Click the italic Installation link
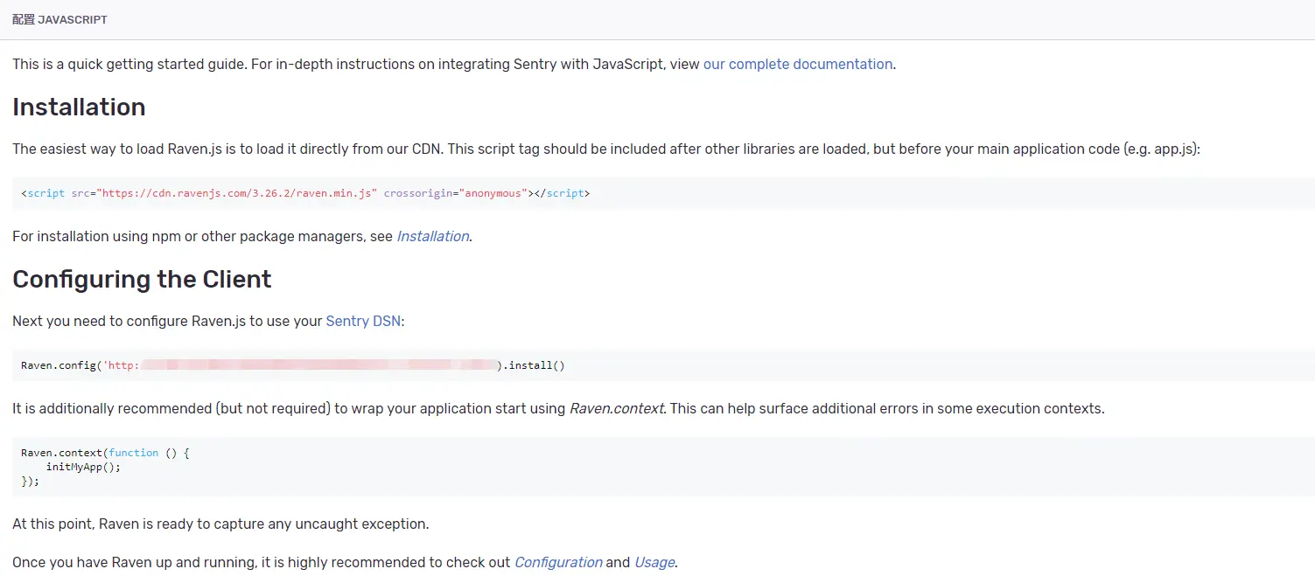This screenshot has width=1315, height=576. [432, 236]
